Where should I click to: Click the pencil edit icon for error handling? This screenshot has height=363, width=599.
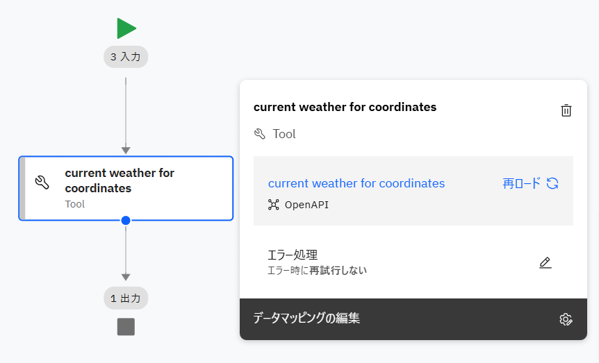545,262
